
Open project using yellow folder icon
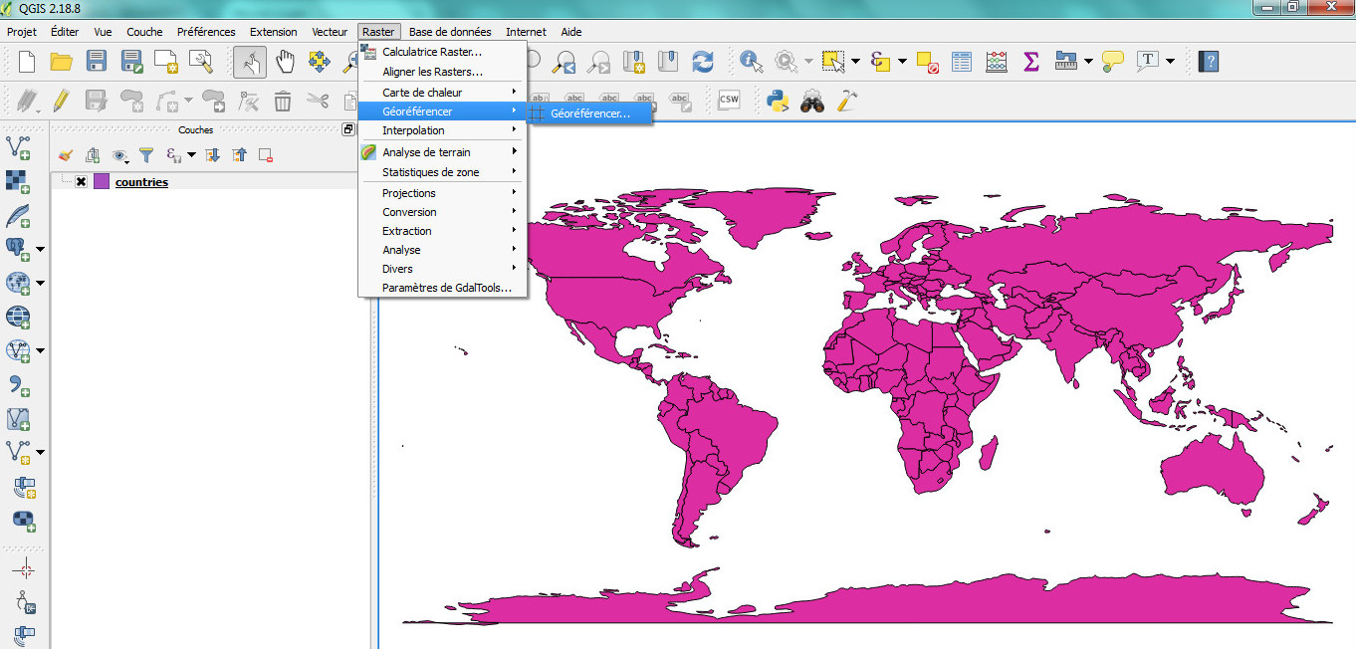pos(62,62)
